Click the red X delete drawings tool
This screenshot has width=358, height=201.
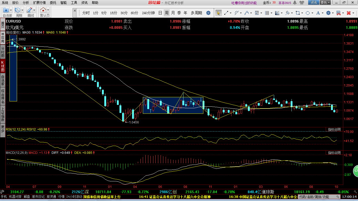pyautogui.click(x=349, y=13)
